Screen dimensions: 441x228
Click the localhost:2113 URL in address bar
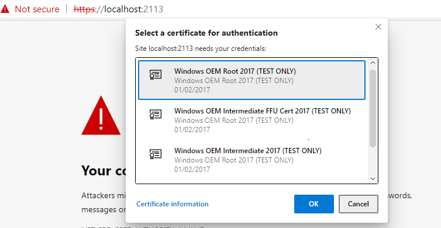(x=118, y=9)
